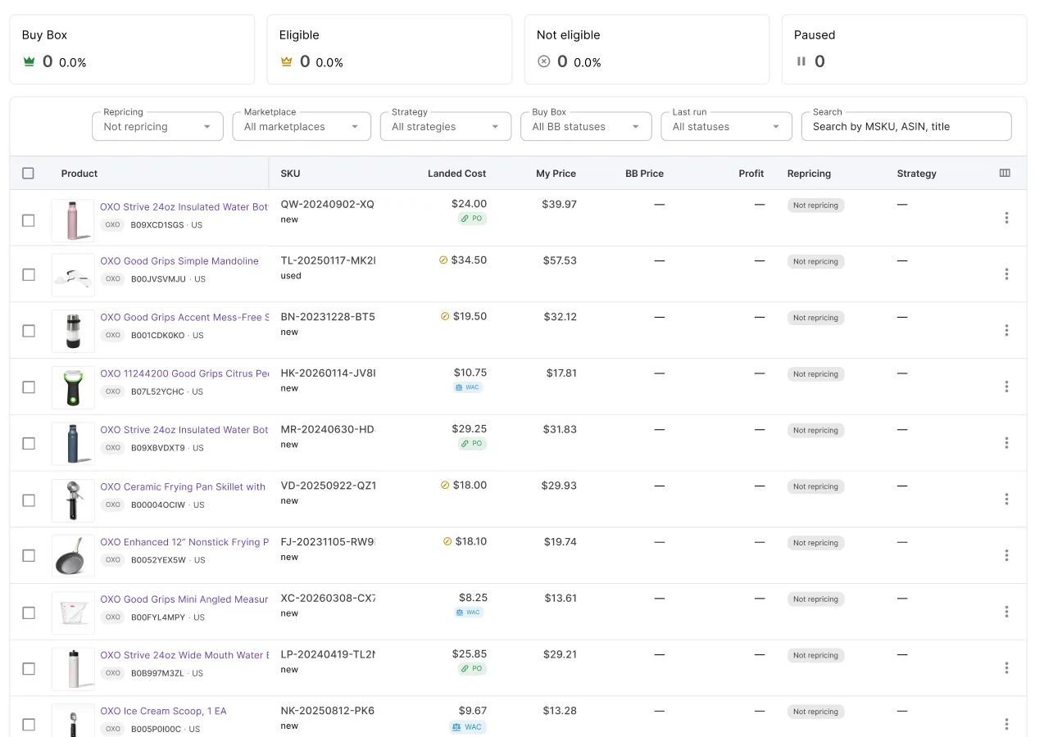1044x737 pixels.
Task: Sort by the Profit column header
Action: click(751, 174)
